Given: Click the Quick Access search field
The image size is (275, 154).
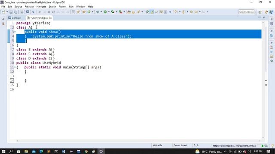Looking at the screenshot, I should point(246,12).
